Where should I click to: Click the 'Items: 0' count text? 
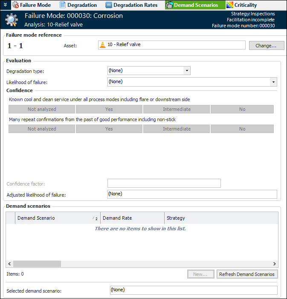click(15, 274)
